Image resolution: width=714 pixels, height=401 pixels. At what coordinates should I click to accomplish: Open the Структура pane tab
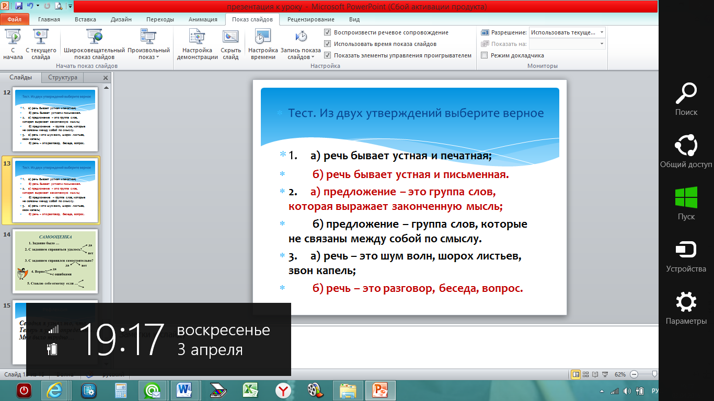coord(63,77)
